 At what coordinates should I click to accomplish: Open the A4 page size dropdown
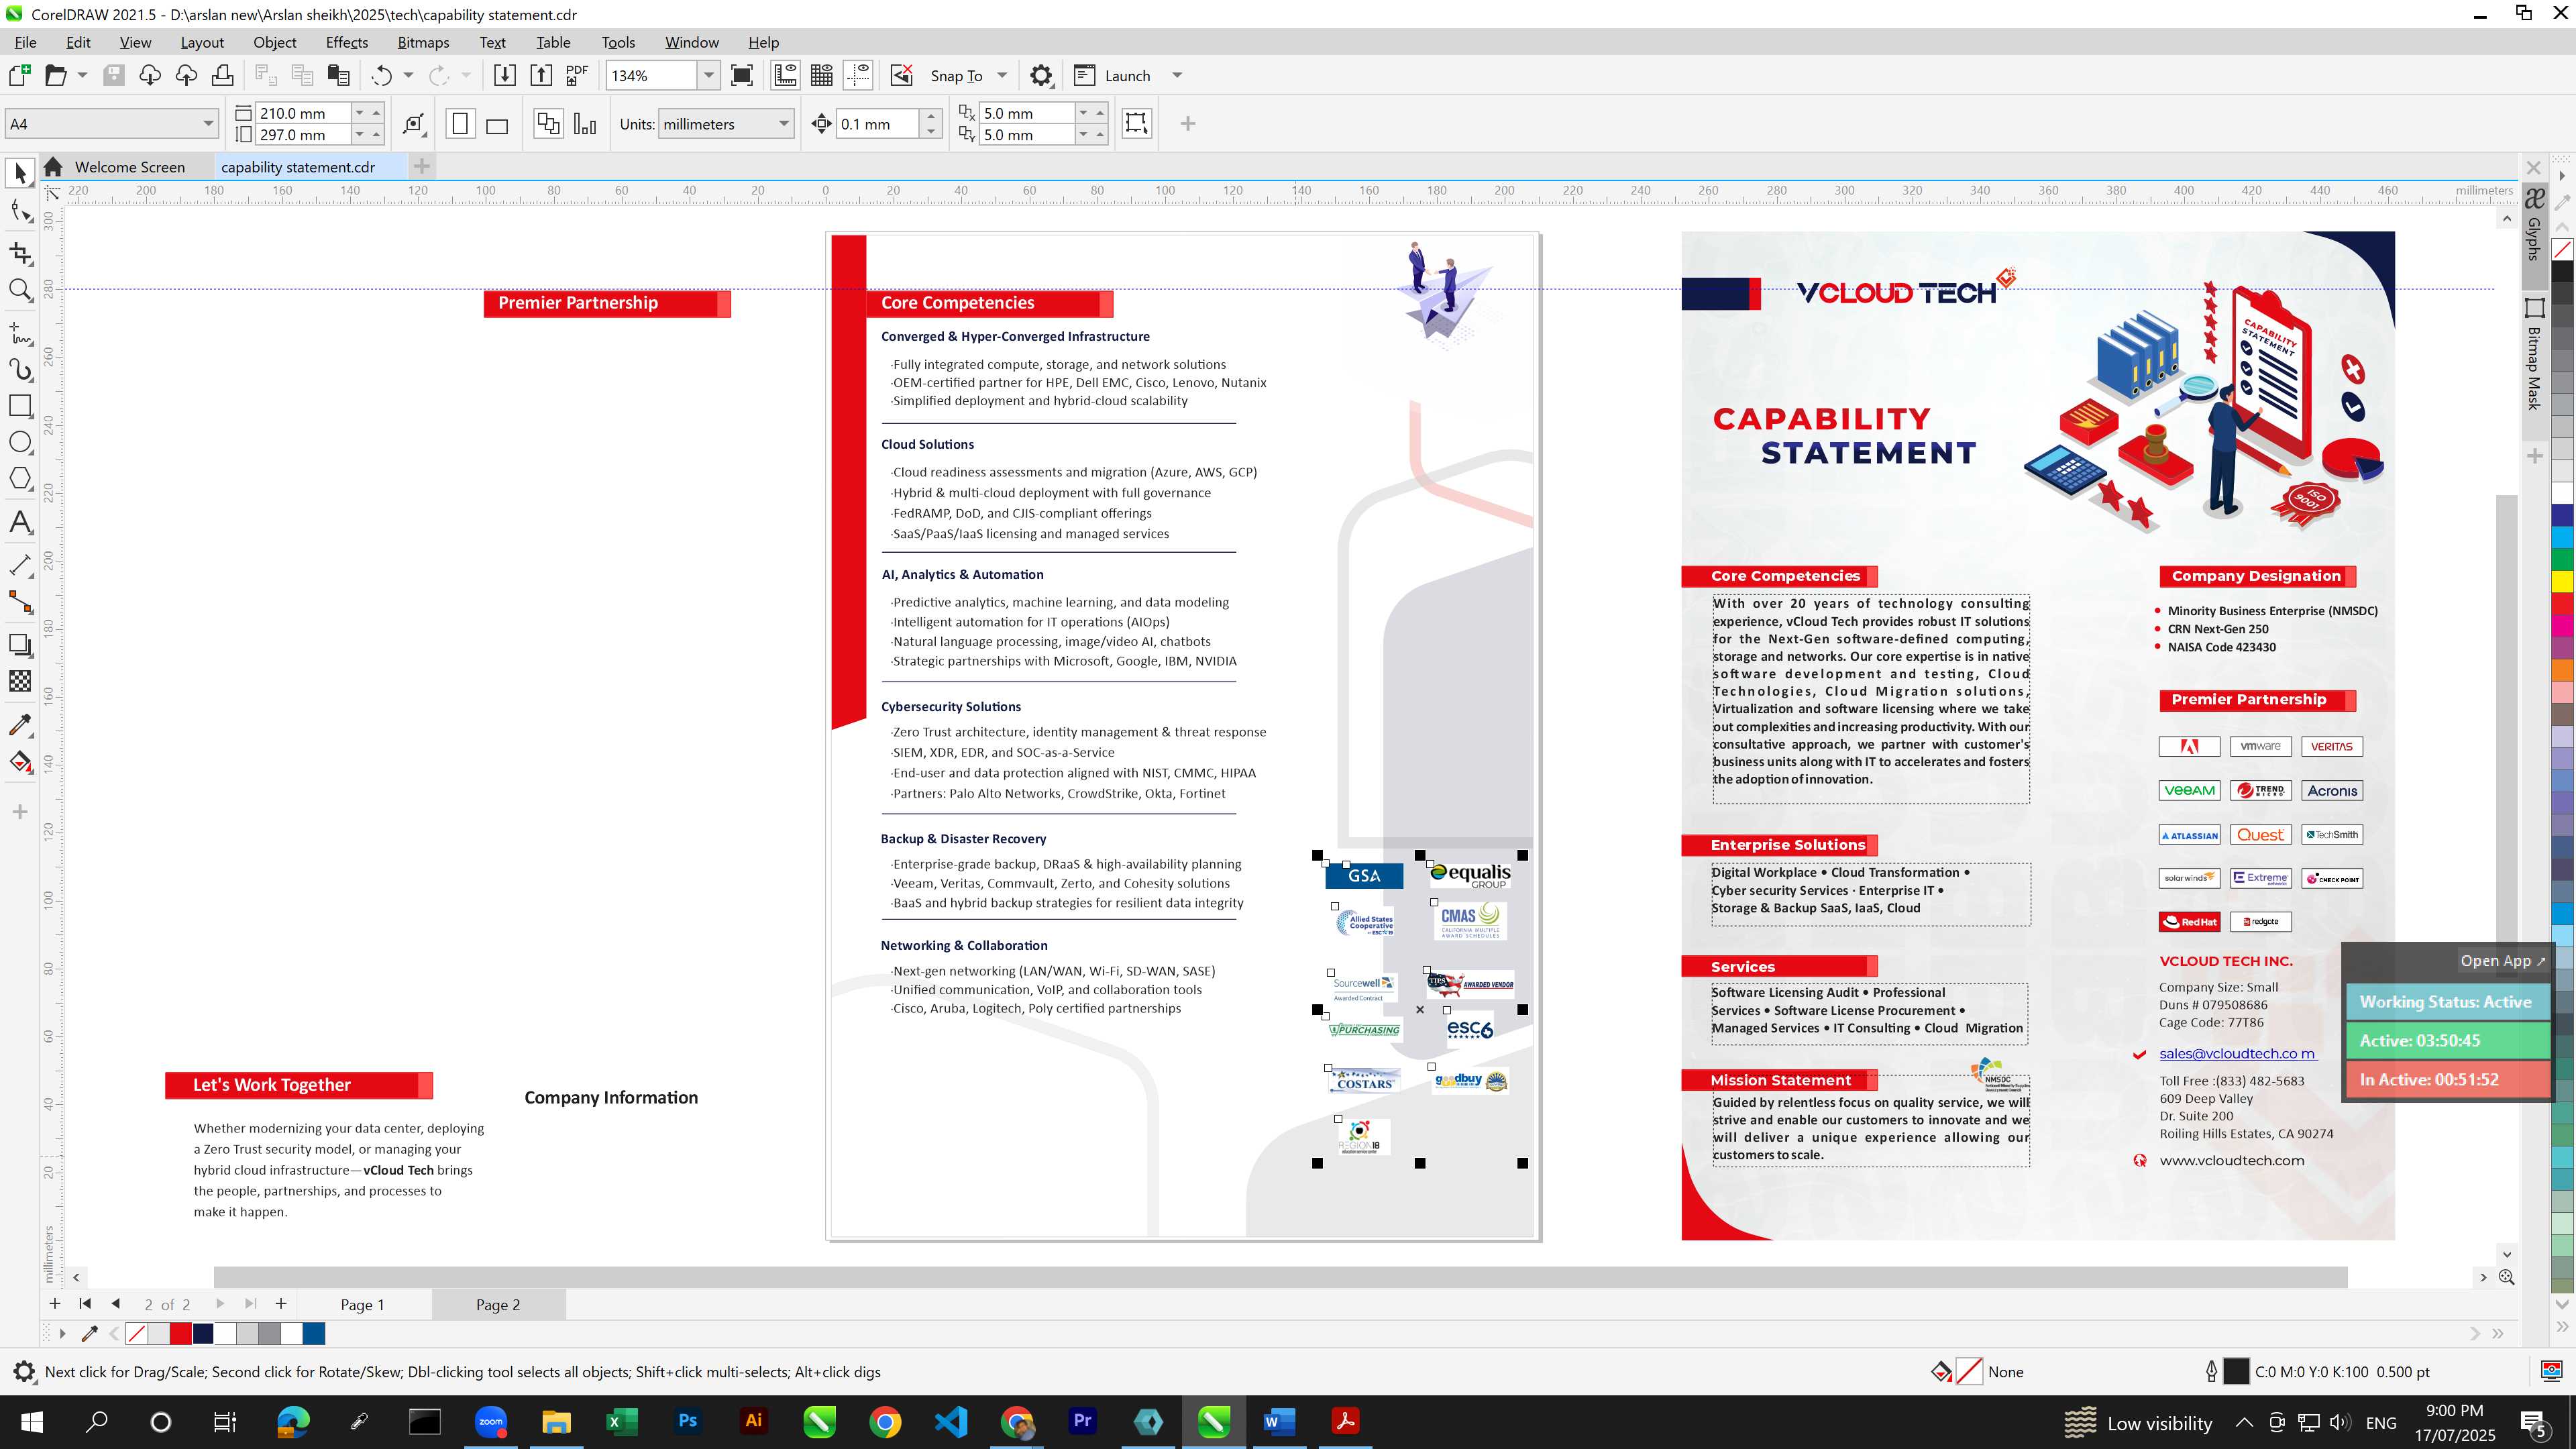(208, 124)
